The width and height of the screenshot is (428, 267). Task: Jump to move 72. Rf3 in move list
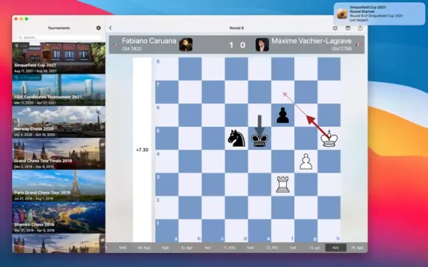click(x=272, y=248)
